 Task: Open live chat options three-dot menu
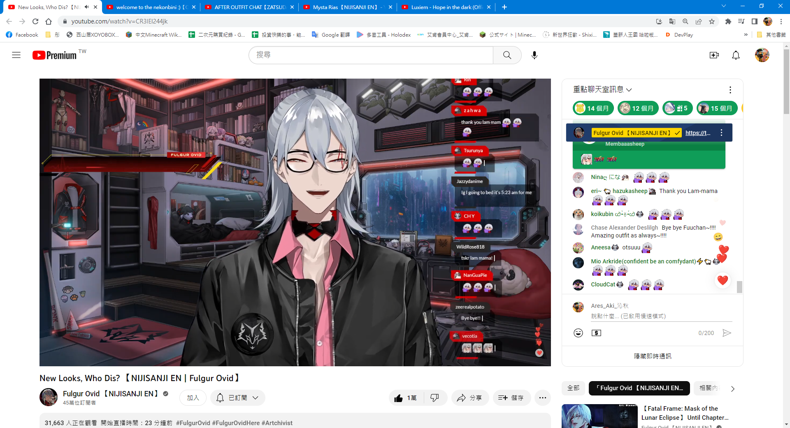tap(730, 90)
